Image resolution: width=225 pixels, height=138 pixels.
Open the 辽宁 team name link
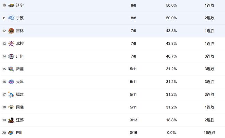[x=20, y=5]
